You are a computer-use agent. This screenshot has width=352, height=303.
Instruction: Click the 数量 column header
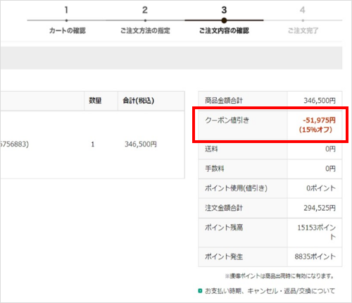pos(95,101)
